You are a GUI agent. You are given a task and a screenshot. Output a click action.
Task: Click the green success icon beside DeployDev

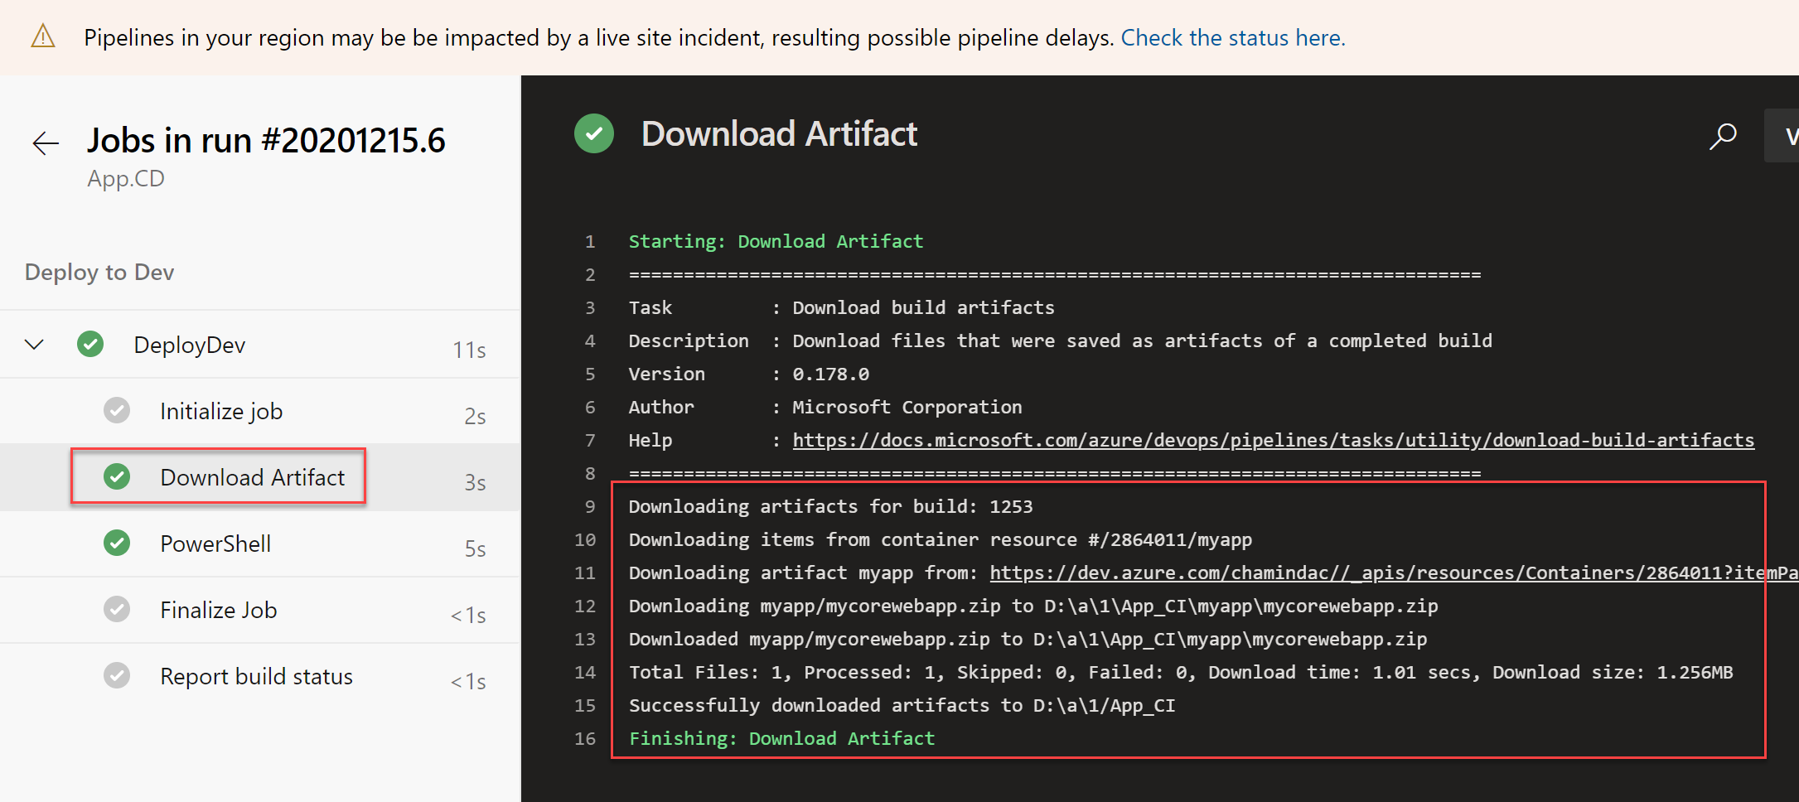coord(89,344)
